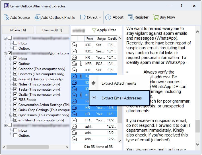Click the email list scroll up arrow
Screen dimensions: 202x155
tap(119, 38)
